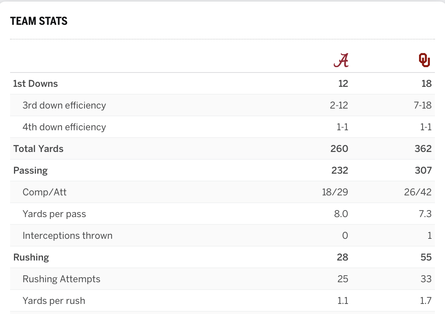
Task: Click the 3rd down efficiency label
Action: click(64, 105)
